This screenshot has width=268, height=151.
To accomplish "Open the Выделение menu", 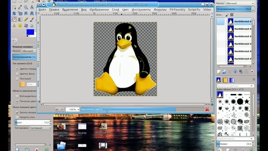I will tap(70, 10).
